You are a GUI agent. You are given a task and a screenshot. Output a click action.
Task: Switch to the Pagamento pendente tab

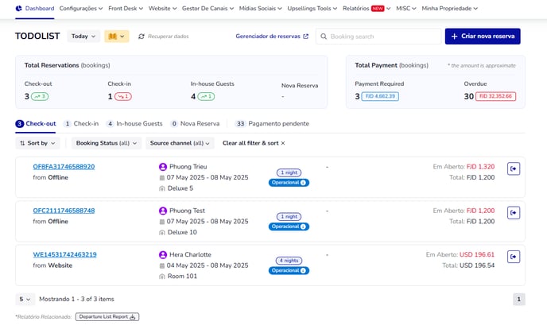[272, 124]
